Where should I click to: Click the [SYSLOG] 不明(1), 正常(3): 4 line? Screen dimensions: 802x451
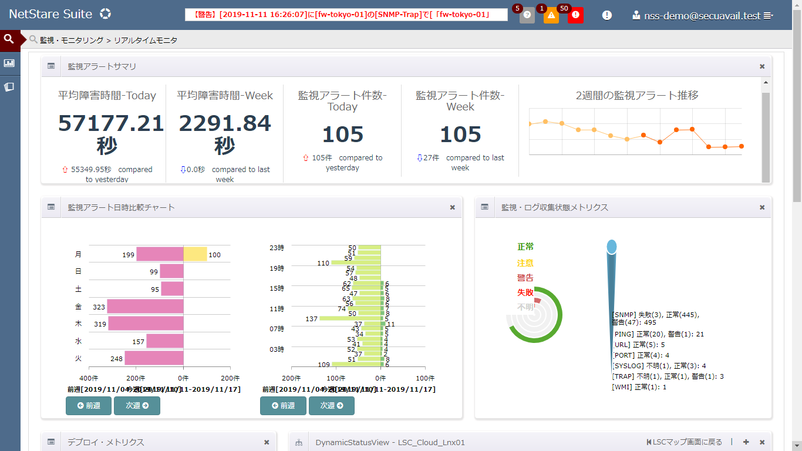pyautogui.click(x=659, y=366)
